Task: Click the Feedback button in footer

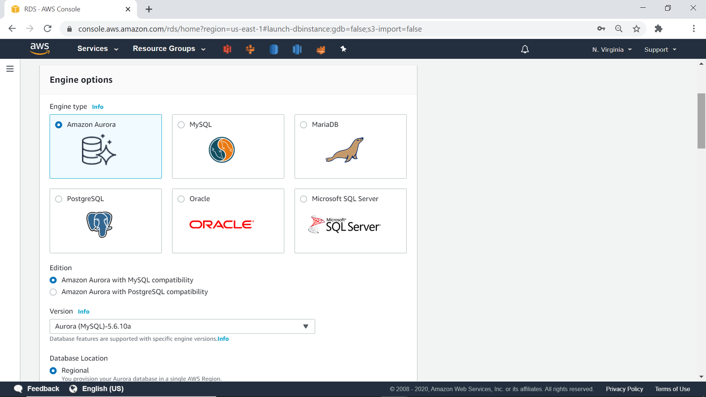Action: tap(37, 389)
